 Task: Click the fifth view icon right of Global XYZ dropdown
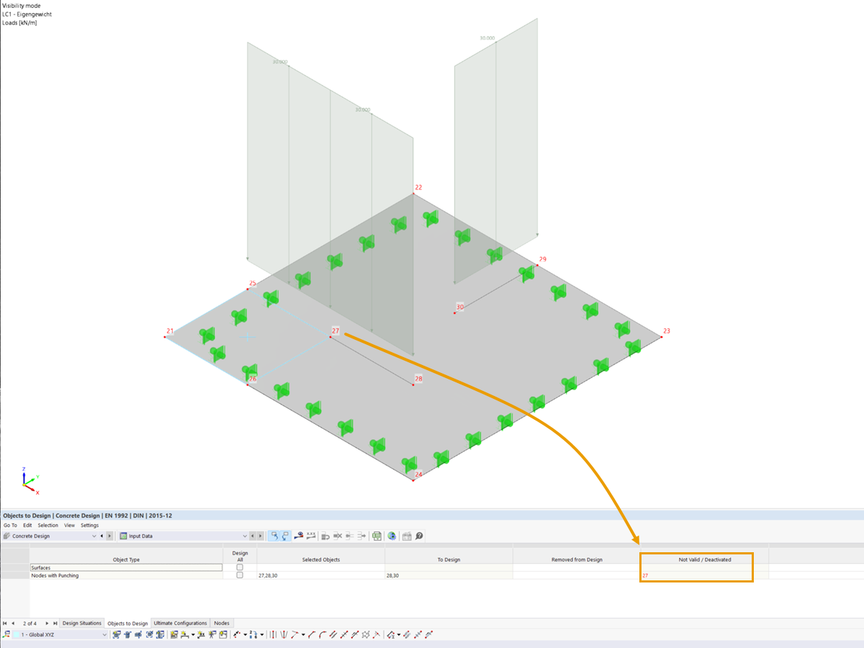click(160, 634)
